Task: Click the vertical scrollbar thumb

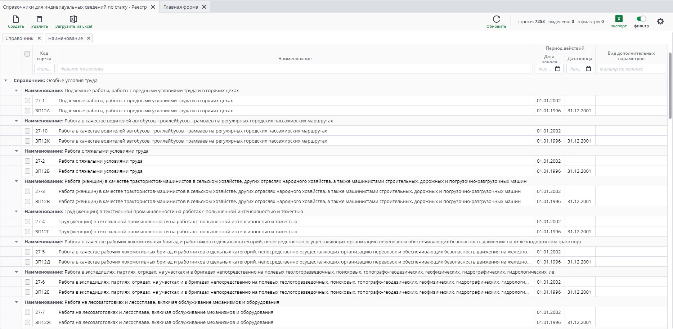Action: (x=670, y=85)
